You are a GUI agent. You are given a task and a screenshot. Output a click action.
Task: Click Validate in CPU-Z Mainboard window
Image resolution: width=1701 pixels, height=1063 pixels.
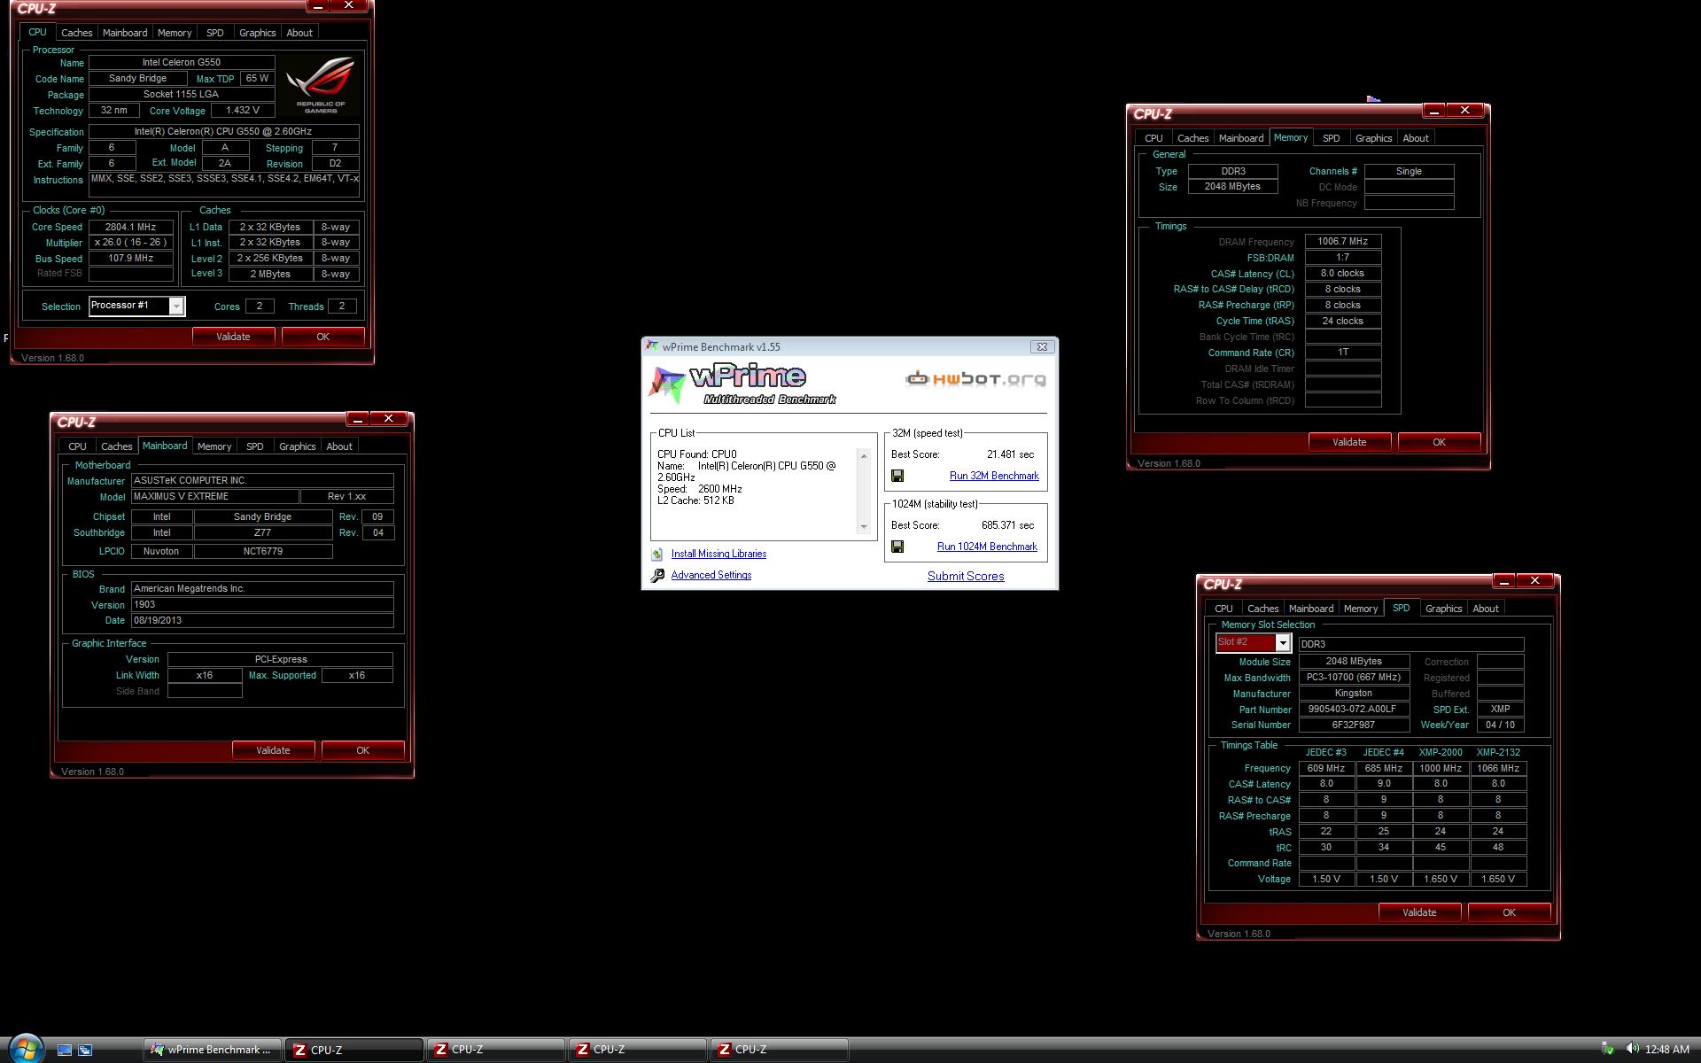pos(273,750)
